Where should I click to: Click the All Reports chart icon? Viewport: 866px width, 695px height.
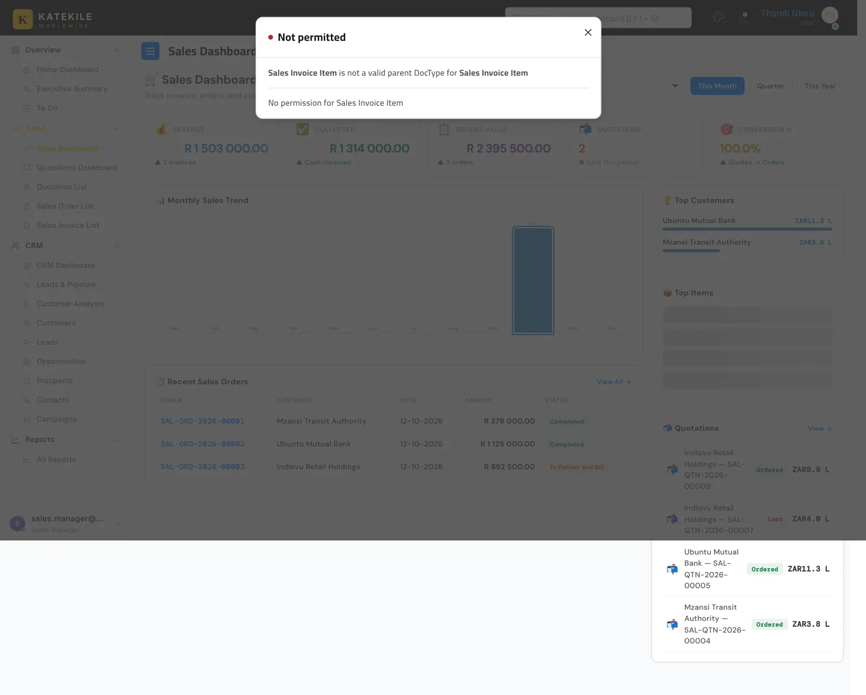pyautogui.click(x=27, y=460)
